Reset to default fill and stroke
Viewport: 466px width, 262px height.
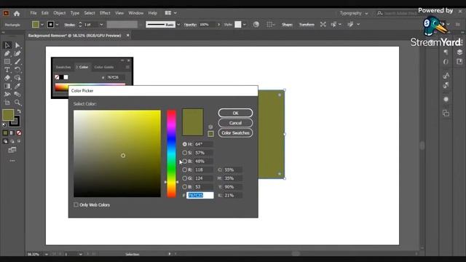[4, 124]
